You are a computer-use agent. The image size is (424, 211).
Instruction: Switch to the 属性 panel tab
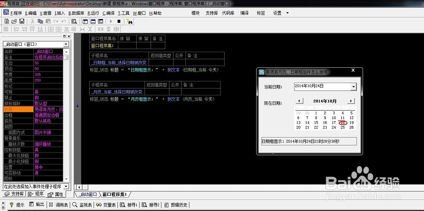[x=56, y=194]
